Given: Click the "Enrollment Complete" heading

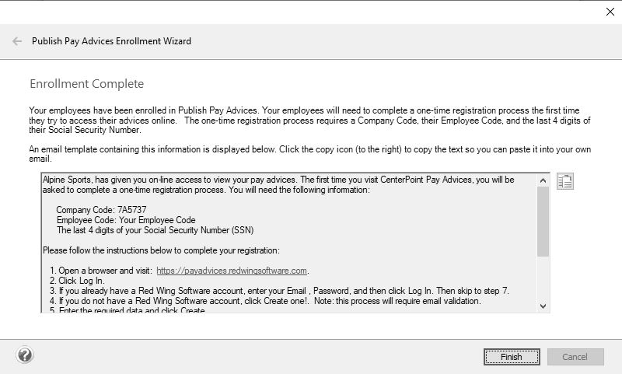Looking at the screenshot, I should tap(86, 84).
